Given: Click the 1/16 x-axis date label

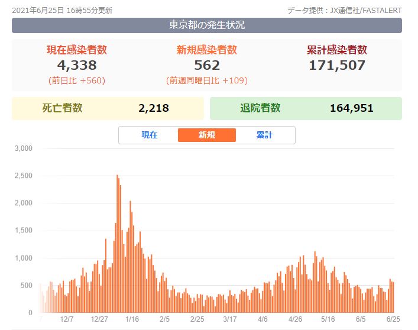Looking at the screenshot, I should (132, 319).
